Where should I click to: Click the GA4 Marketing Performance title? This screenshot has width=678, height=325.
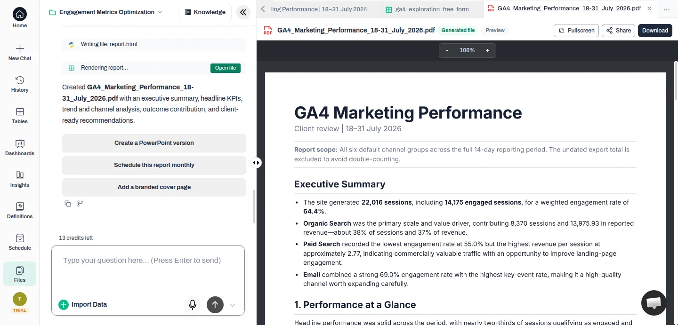coord(408,113)
